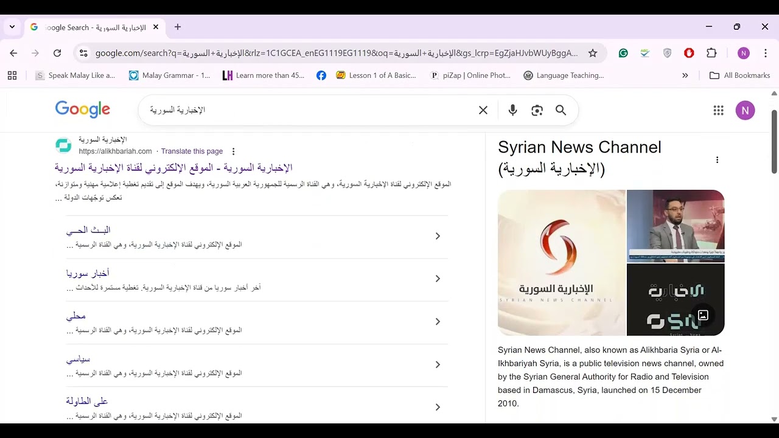Open the tab search dropdown arrow
Viewport: 779px width, 438px height.
12,27
